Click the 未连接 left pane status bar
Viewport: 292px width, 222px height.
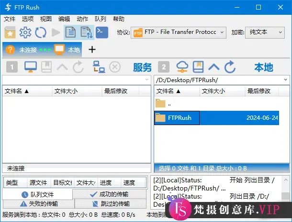77,169
